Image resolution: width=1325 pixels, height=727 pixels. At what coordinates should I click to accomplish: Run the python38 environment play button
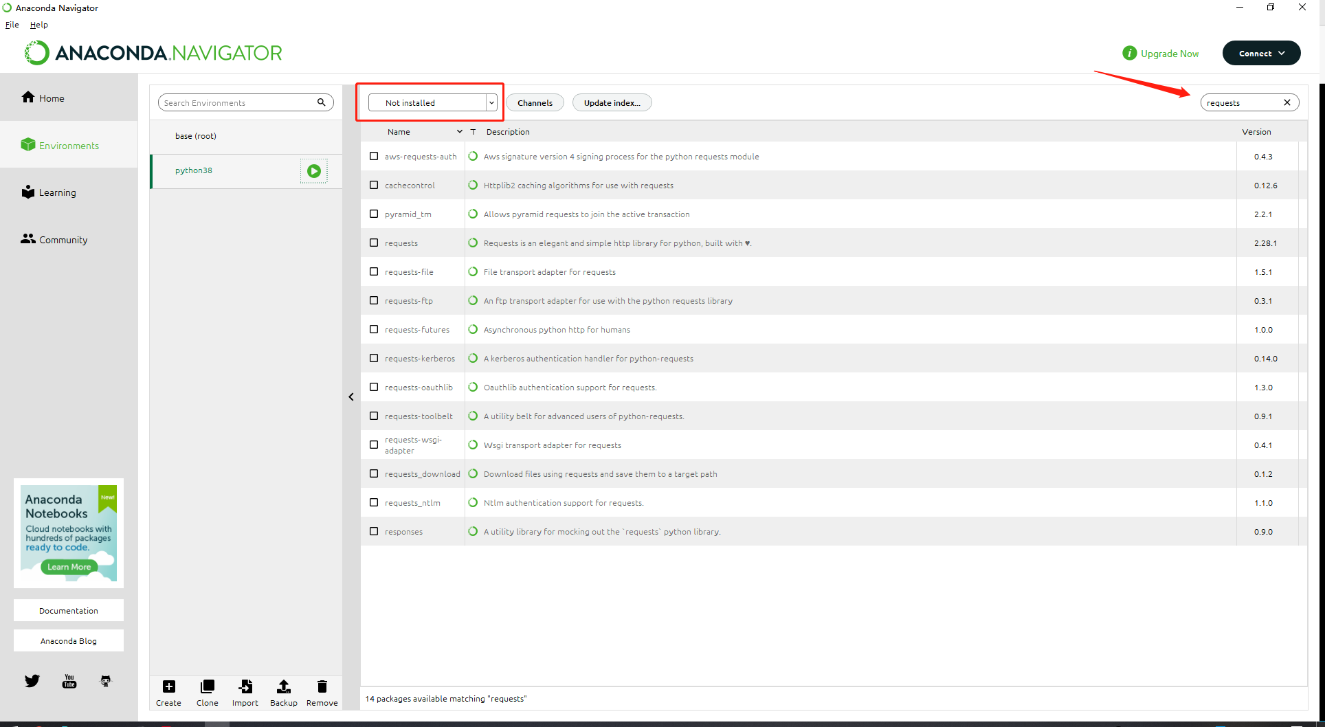click(x=314, y=171)
